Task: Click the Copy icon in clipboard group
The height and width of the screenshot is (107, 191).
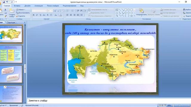Action: (x=5, y=13)
